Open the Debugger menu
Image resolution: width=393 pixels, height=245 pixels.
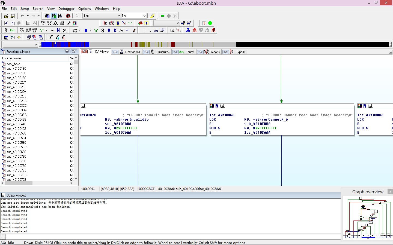tap(66, 9)
